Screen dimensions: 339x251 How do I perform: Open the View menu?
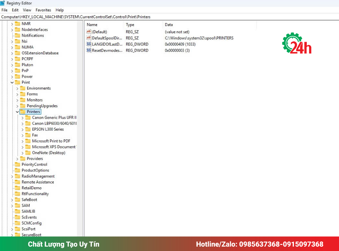(27, 10)
